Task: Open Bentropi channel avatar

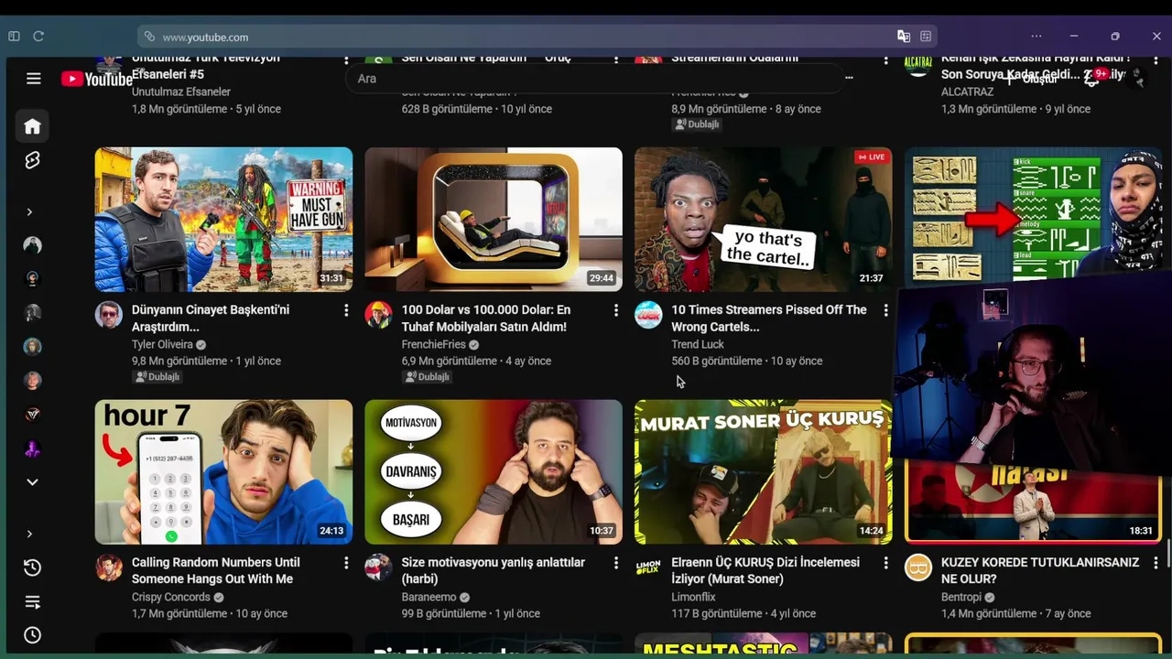Action: coord(918,567)
